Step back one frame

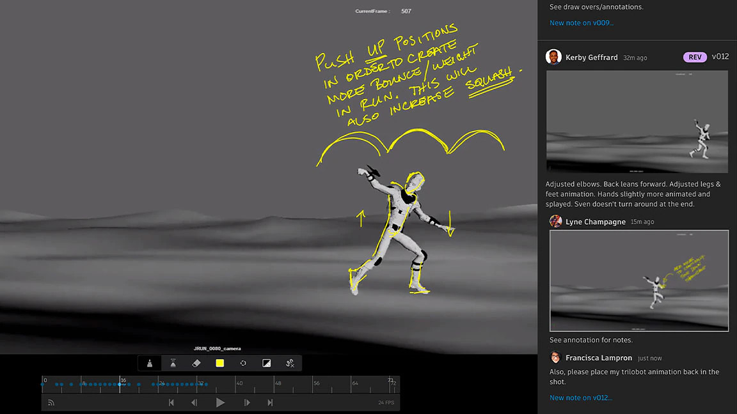194,402
